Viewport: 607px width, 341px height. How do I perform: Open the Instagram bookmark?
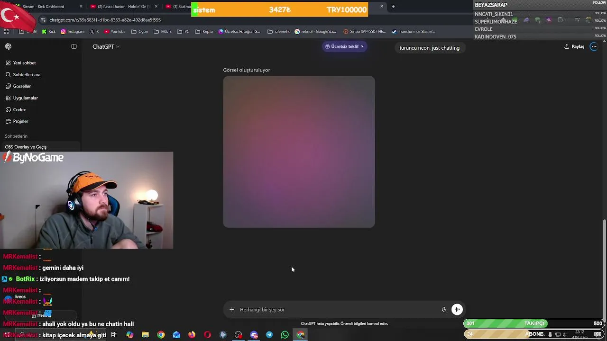[73, 32]
